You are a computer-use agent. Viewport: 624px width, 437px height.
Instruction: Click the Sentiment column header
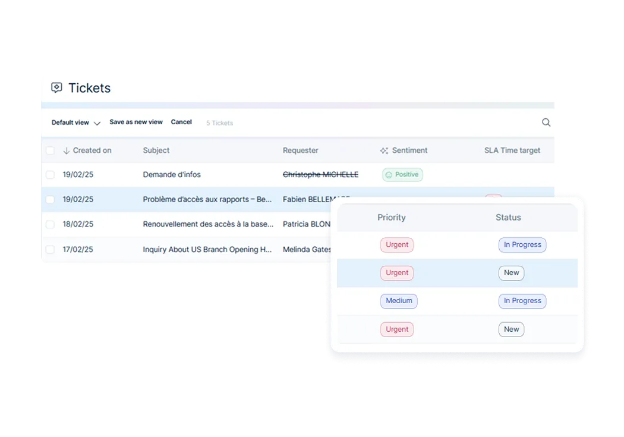click(409, 150)
